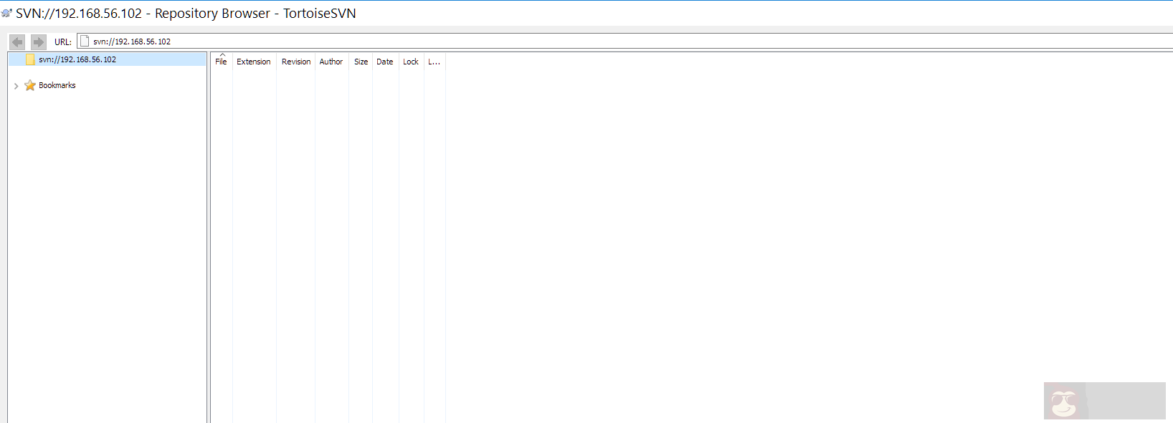Go back with the left arrow button
This screenshot has height=423, width=1173.
click(x=17, y=42)
